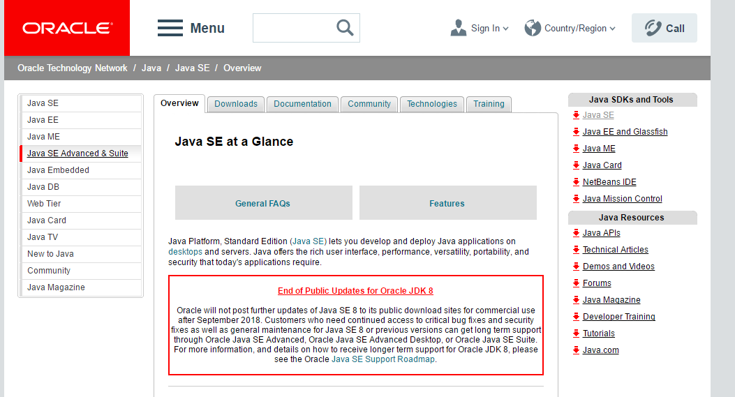Click arrow icon beside Java EE and Glassfish
Image resolution: width=735 pixels, height=397 pixels.
[x=576, y=132]
